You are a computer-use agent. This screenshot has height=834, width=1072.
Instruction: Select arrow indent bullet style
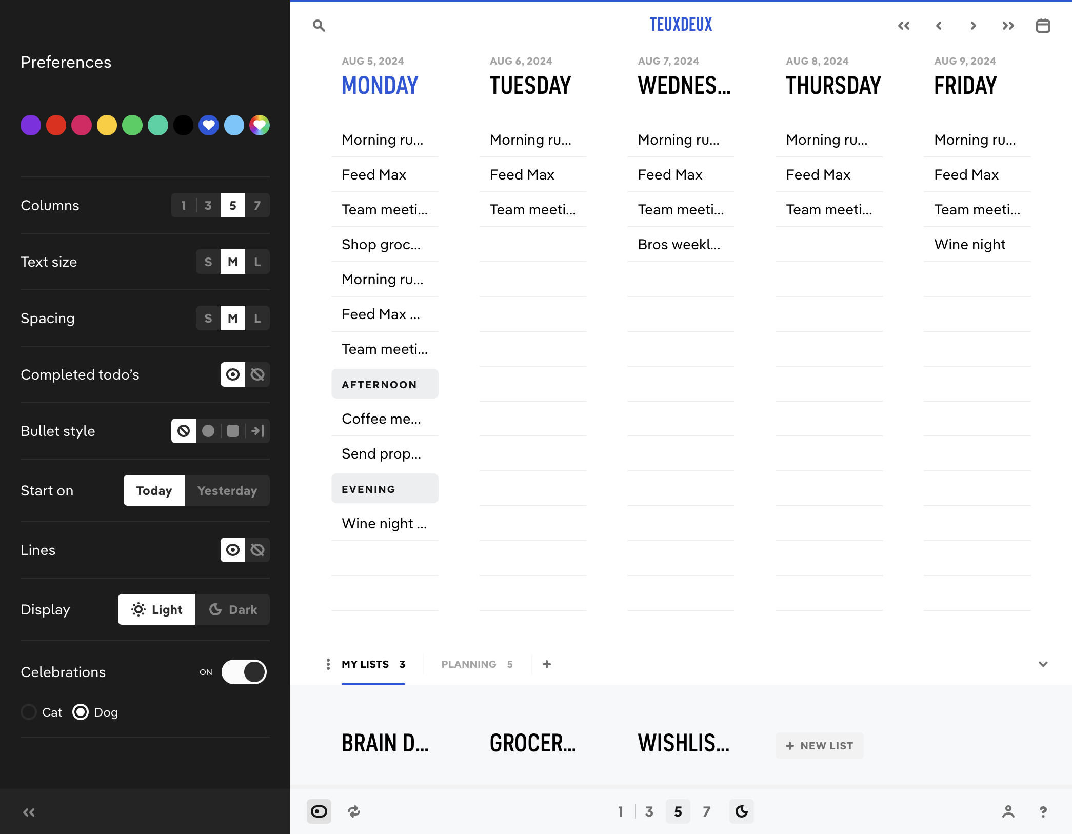pyautogui.click(x=257, y=431)
